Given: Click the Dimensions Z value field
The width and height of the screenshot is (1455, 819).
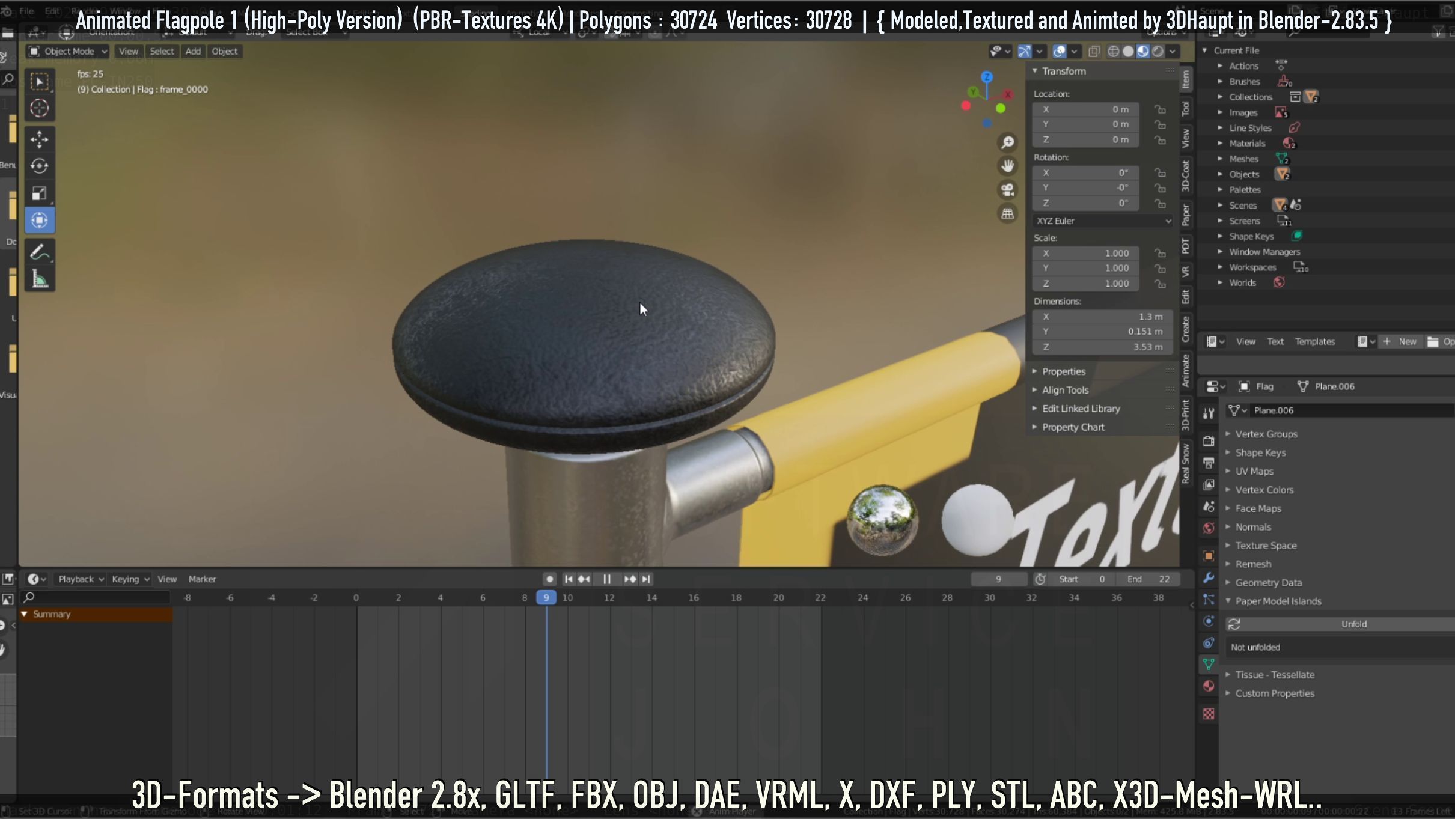Looking at the screenshot, I should pyautogui.click(x=1103, y=347).
